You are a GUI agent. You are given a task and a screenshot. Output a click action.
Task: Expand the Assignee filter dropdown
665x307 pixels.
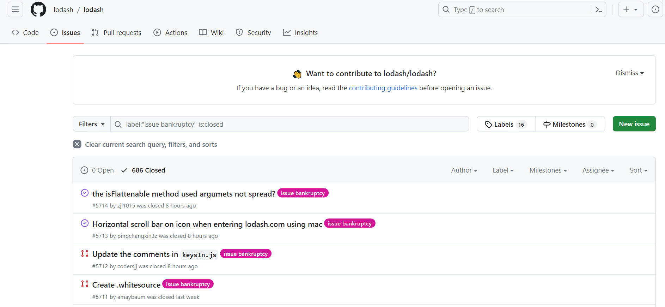pyautogui.click(x=598, y=170)
